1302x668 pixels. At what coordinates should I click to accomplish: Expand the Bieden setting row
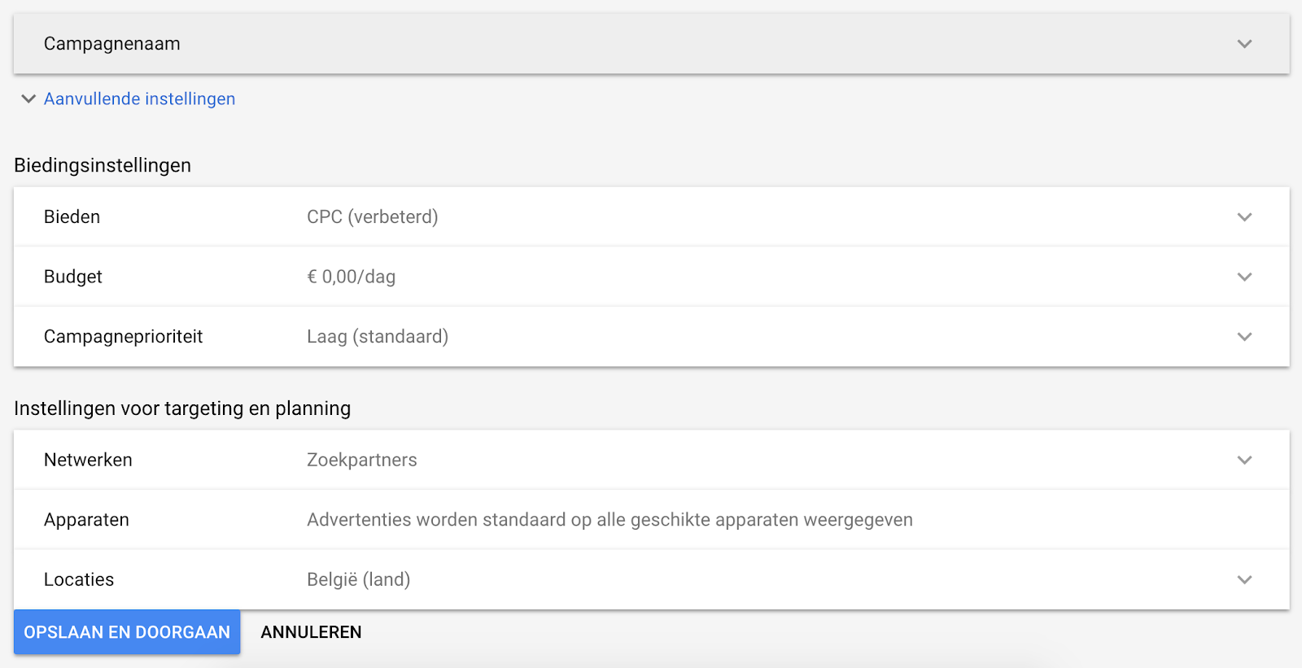pyautogui.click(x=1244, y=216)
